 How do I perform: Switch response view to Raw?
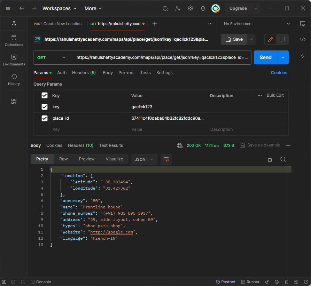coord(63,159)
